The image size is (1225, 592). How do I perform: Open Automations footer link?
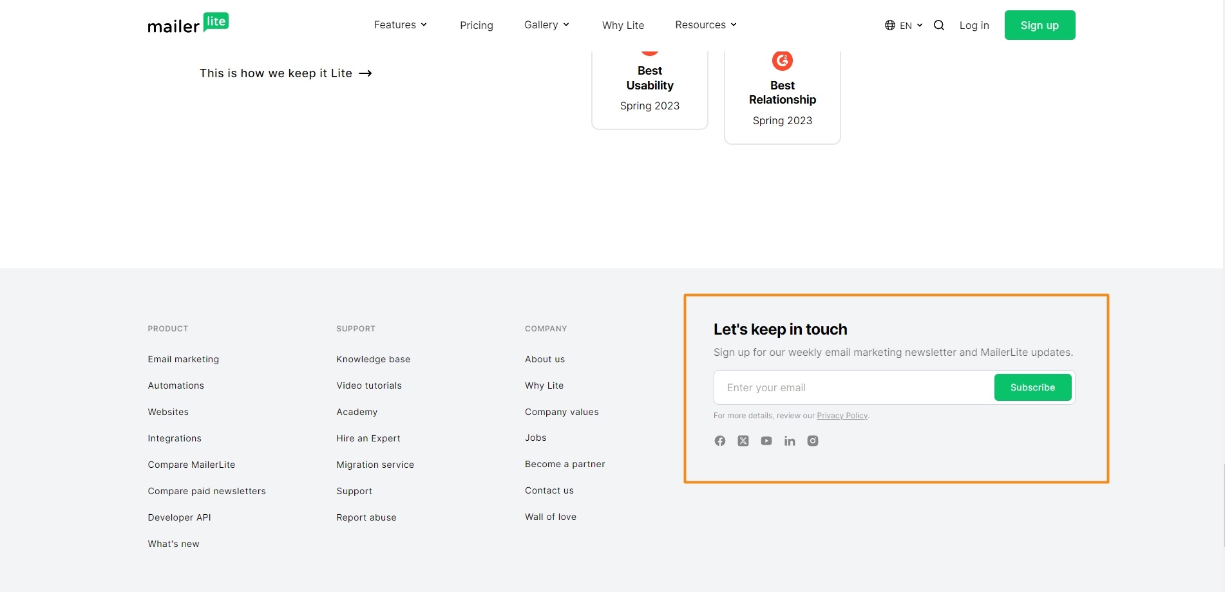point(176,385)
